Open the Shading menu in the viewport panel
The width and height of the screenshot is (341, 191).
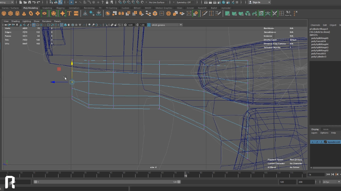[15, 21]
